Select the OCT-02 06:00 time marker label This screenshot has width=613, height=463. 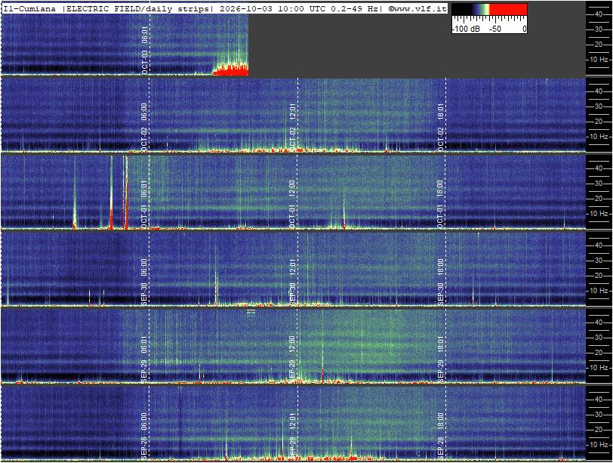(145, 127)
